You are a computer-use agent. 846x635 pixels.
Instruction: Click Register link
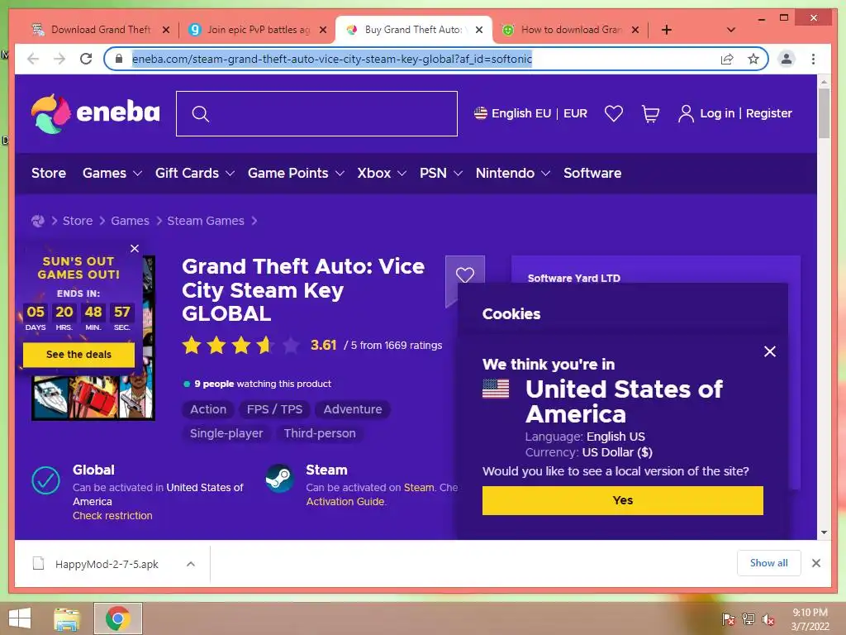tap(769, 113)
